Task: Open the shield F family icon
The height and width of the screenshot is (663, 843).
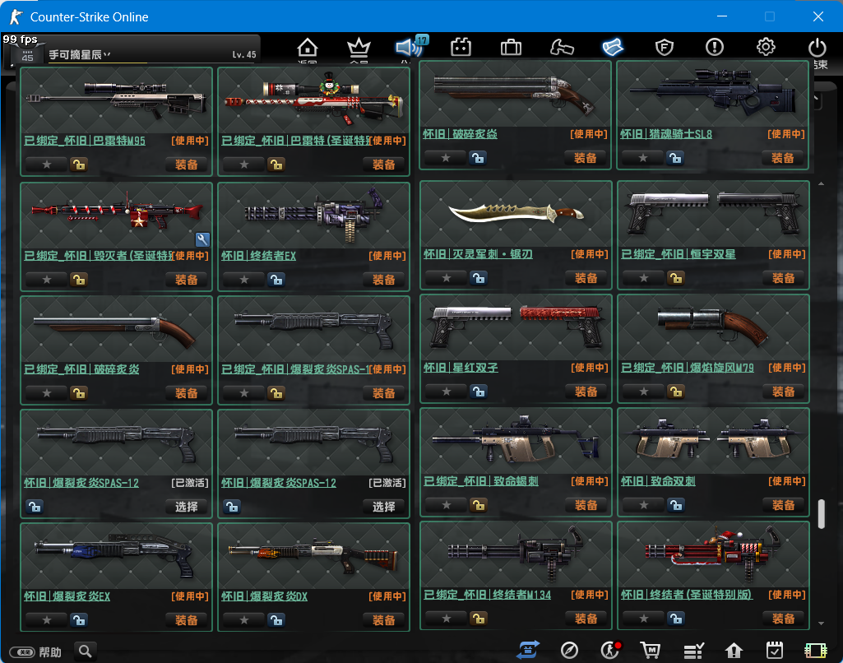Action: 665,48
